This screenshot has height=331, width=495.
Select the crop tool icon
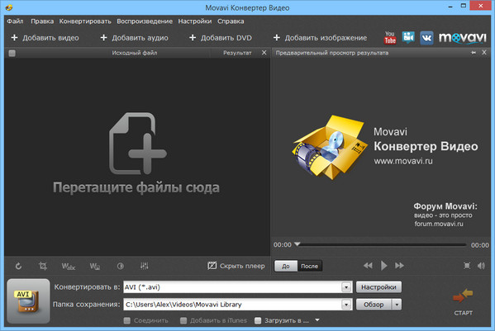point(43,266)
